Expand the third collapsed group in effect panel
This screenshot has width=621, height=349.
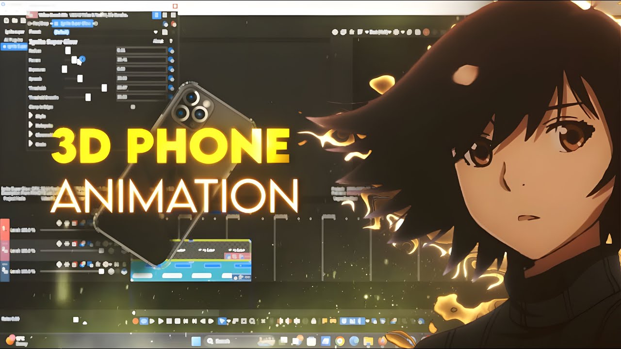coord(31,134)
